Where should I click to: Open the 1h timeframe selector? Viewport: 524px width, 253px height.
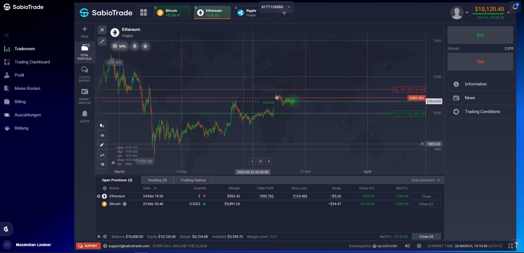pyautogui.click(x=102, y=135)
